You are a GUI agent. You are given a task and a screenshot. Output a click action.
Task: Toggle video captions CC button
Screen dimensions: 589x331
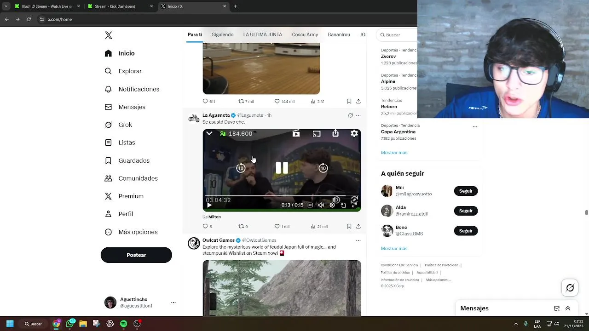[x=310, y=205]
